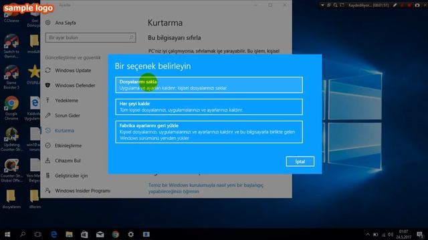
Task: Open the clean Windows installation help link
Action: [206, 188]
